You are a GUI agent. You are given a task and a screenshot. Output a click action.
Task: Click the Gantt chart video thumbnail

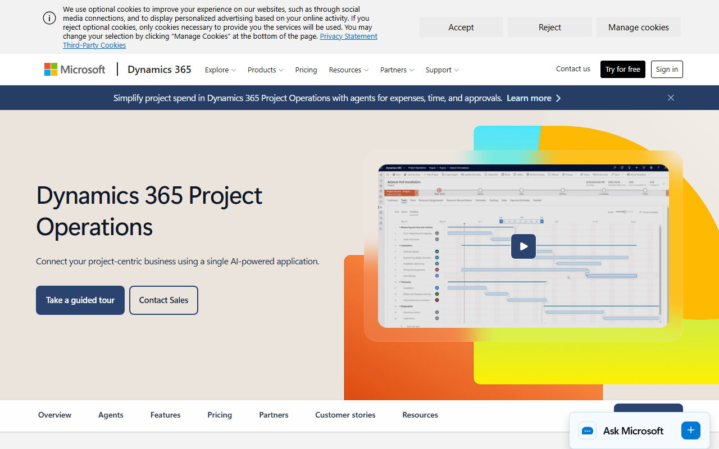coord(523,246)
